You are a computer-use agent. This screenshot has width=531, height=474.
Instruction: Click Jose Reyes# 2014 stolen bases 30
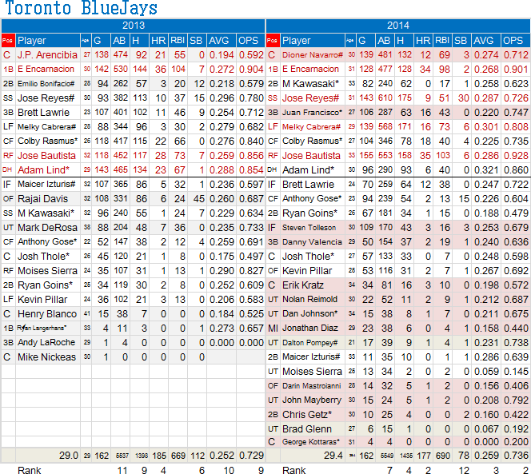coord(463,98)
